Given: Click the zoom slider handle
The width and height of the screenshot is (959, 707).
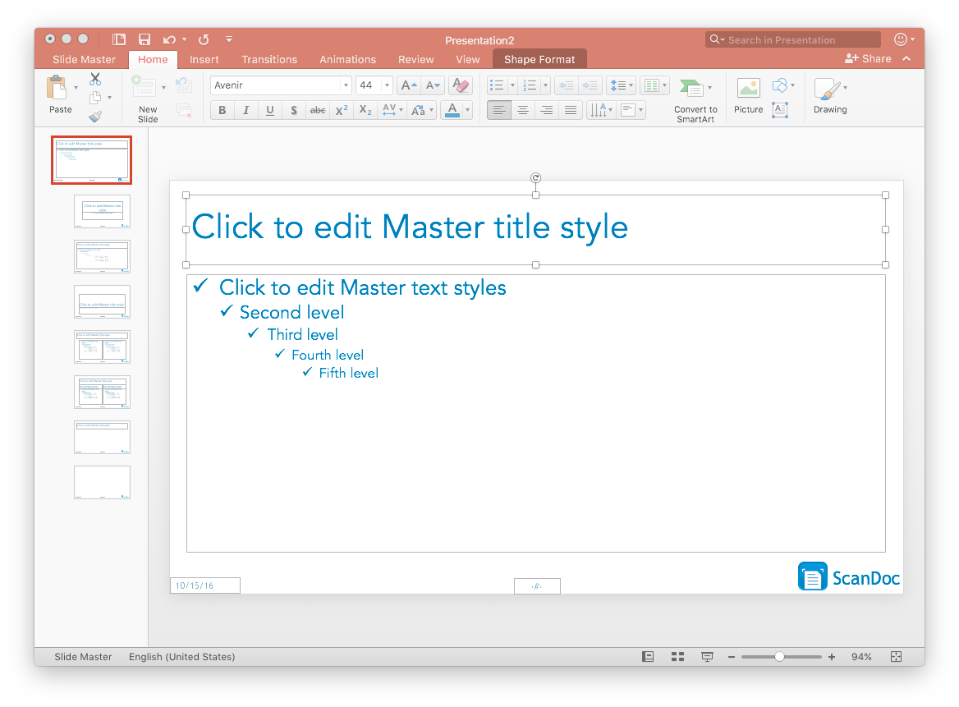Looking at the screenshot, I should (779, 657).
